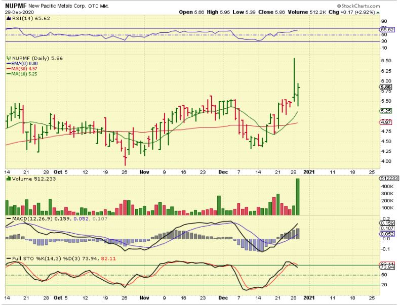Click the 29-Dec-2020 chart date
Screen dimensions: 400x305
pos(19,12)
